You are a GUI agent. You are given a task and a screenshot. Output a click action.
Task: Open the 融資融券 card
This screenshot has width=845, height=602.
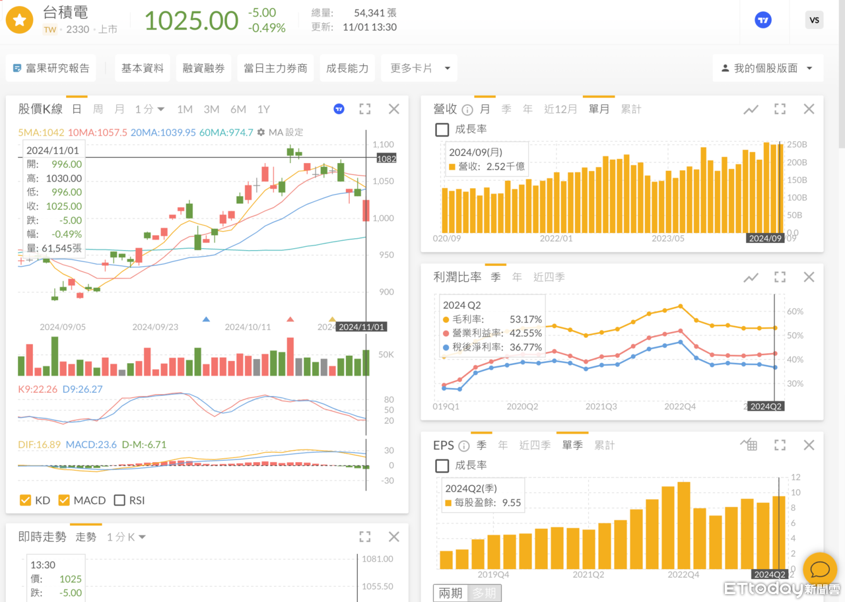[x=203, y=68]
